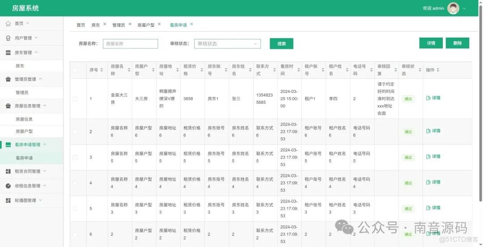Screen dimensions: 483x247
Task: Click the green 删除 button
Action: pyautogui.click(x=458, y=43)
